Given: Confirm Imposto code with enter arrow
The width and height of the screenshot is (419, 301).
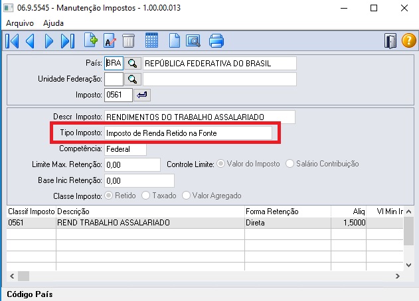Looking at the screenshot, I should 142,95.
